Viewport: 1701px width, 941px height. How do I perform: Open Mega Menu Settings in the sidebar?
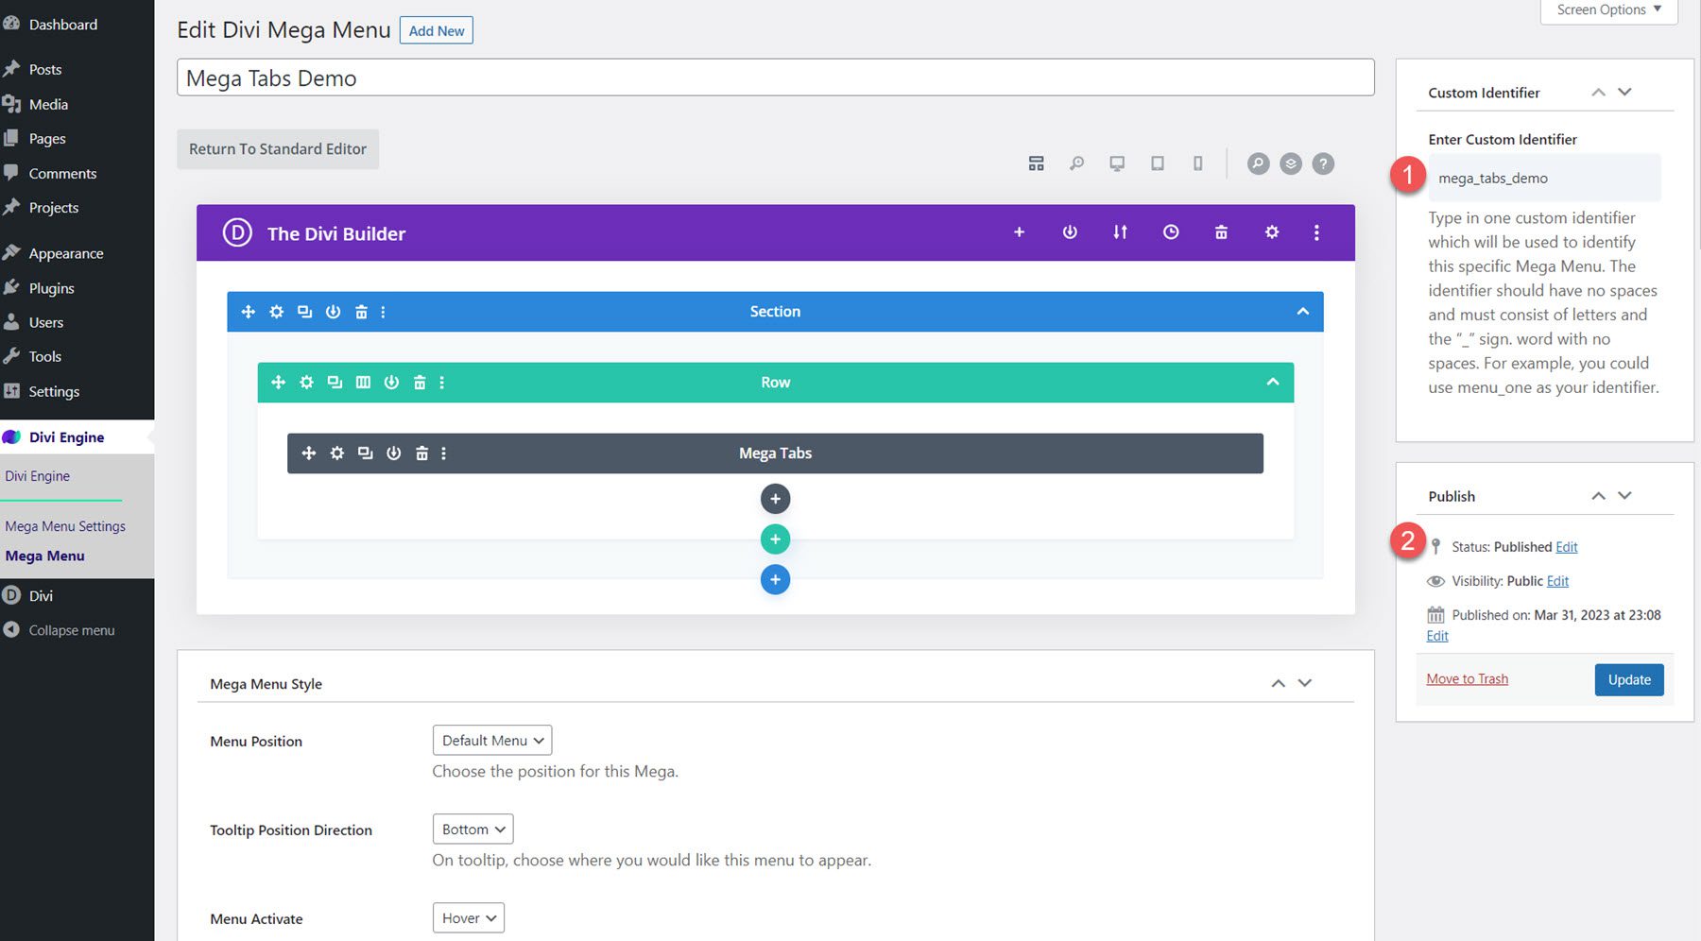click(x=65, y=525)
